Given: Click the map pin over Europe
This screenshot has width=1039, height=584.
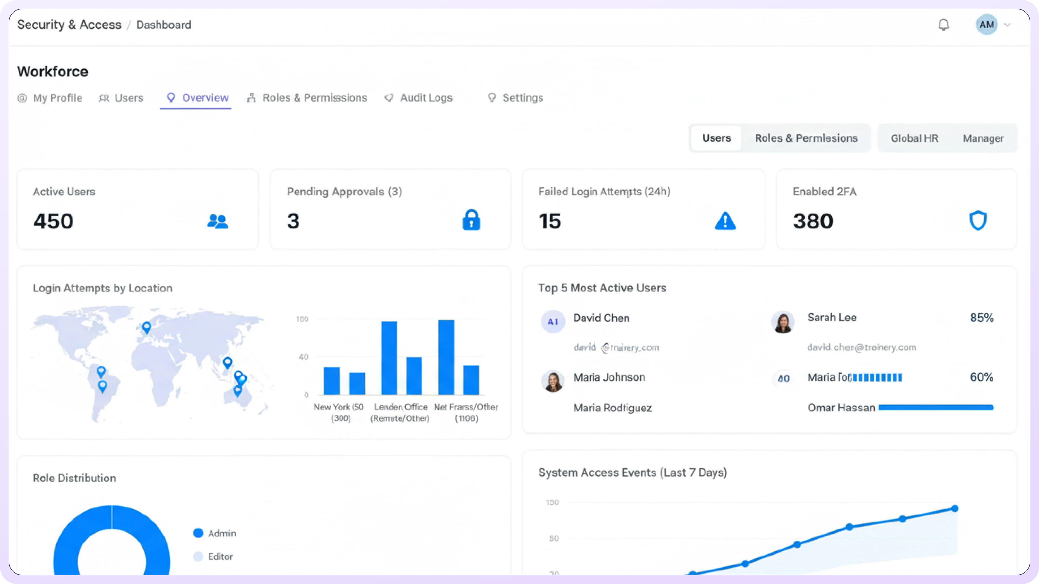Looking at the screenshot, I should [147, 327].
